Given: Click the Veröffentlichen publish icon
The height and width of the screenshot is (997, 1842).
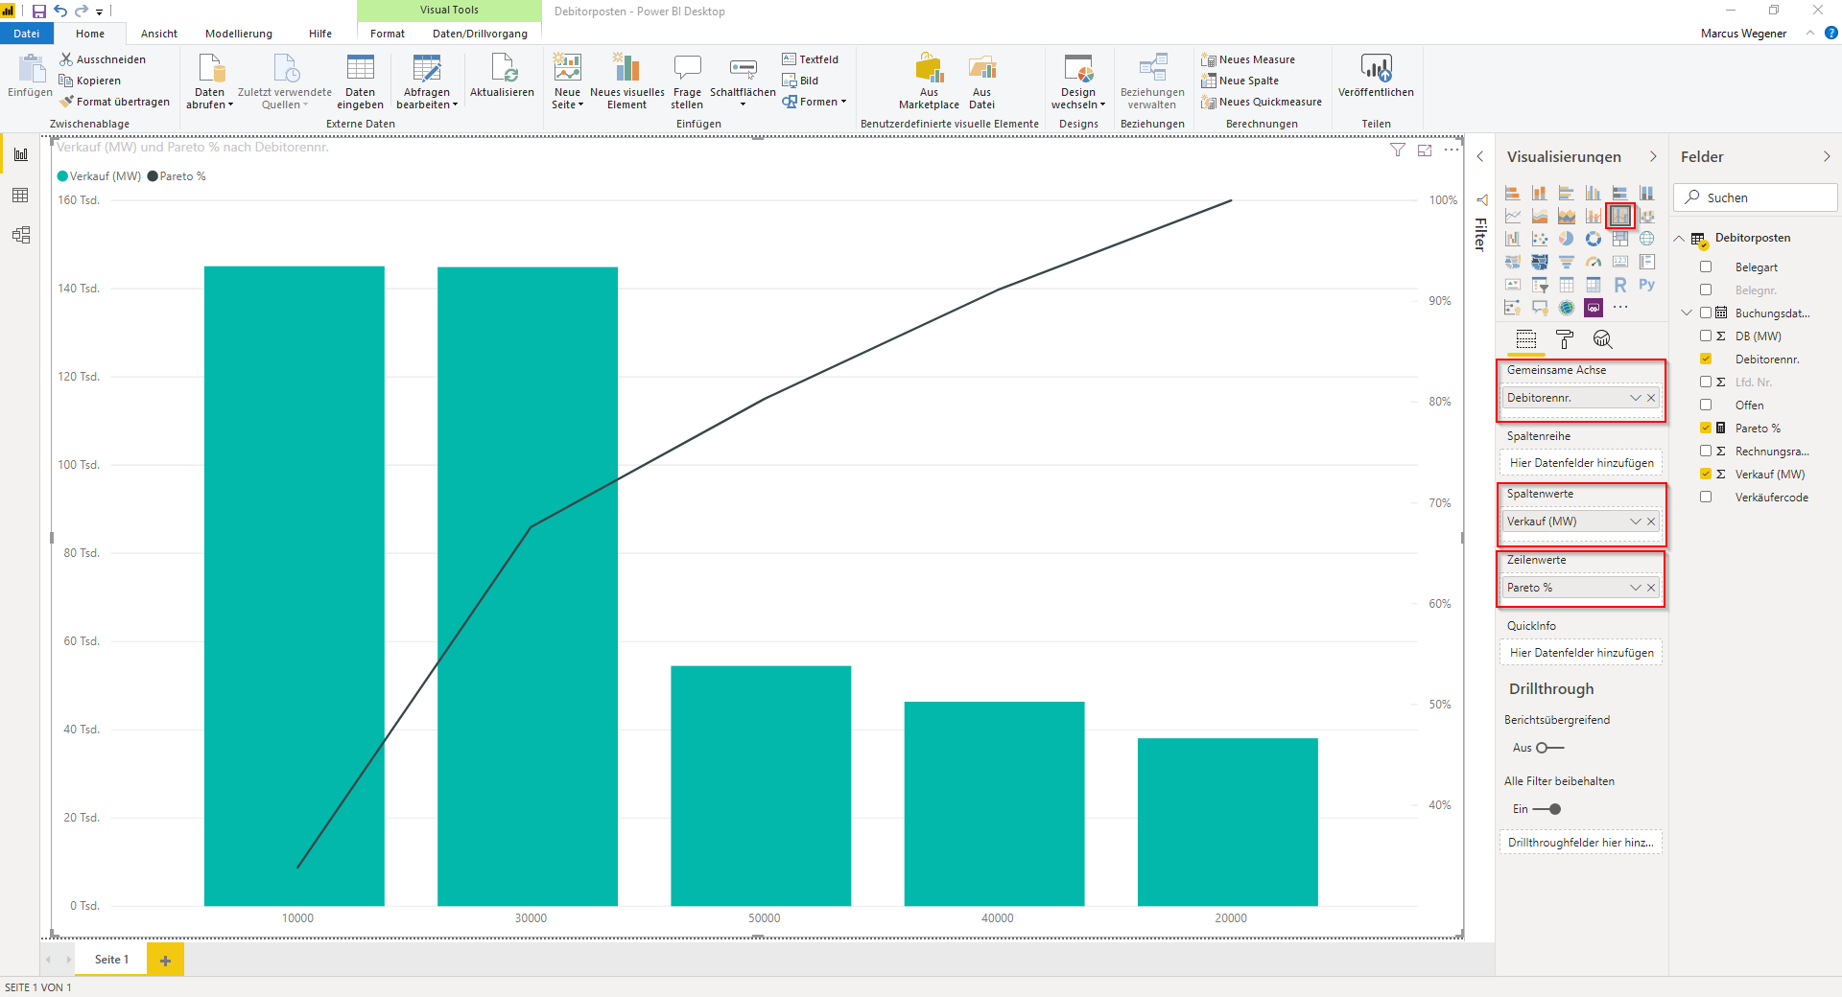Looking at the screenshot, I should 1376,68.
